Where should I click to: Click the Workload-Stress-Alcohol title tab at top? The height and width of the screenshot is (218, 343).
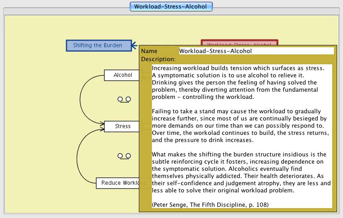[x=171, y=7]
